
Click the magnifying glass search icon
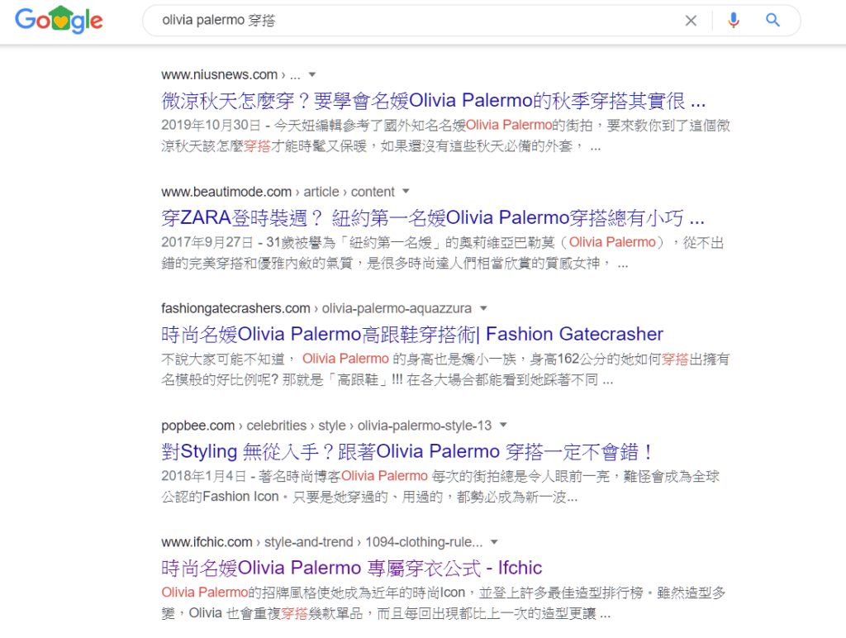click(x=772, y=21)
